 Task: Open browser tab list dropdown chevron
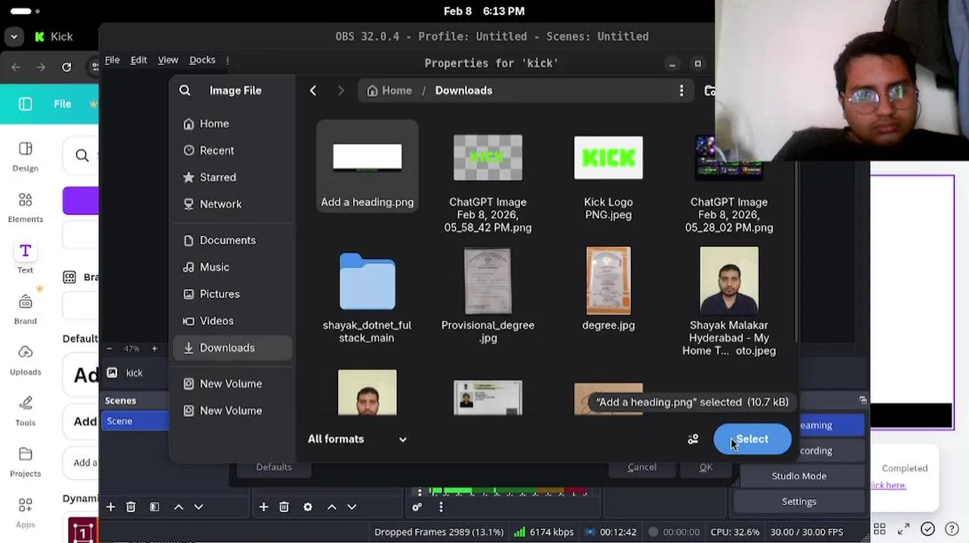tap(14, 36)
